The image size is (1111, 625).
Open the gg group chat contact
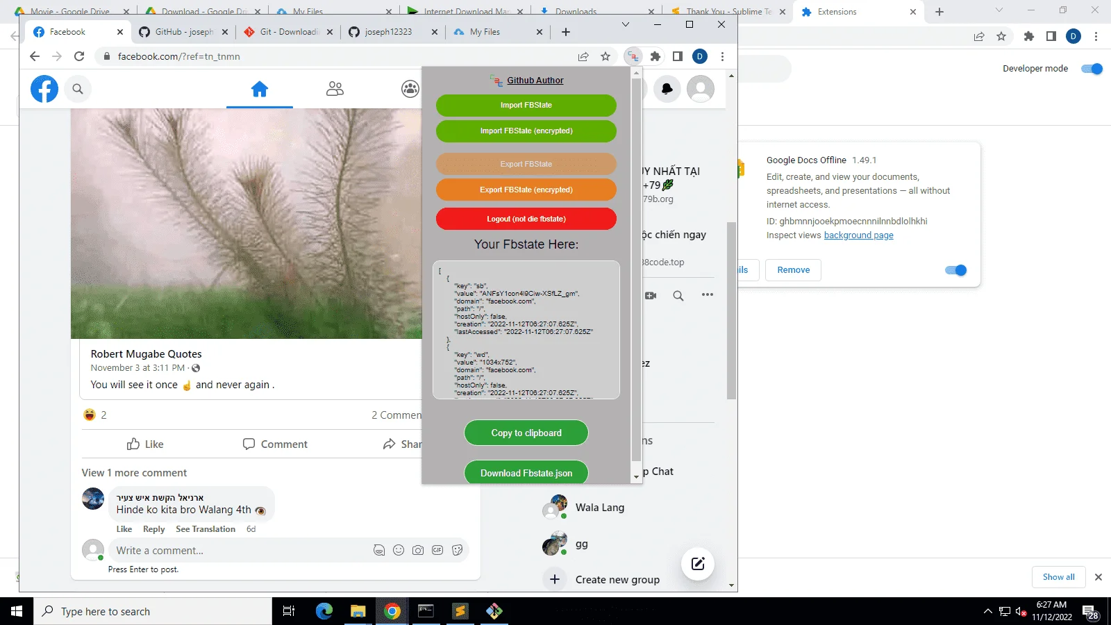(582, 544)
